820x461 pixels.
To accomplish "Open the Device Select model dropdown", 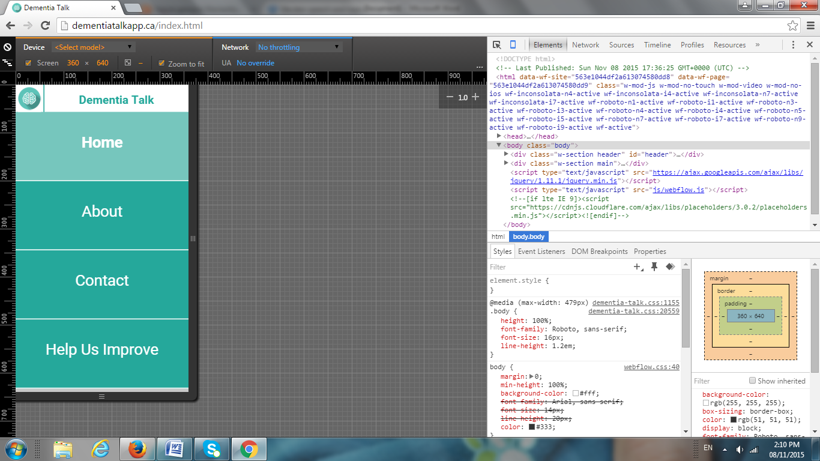I will 94,47.
